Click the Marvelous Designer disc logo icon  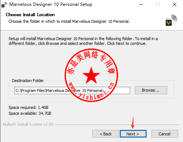[171, 20]
